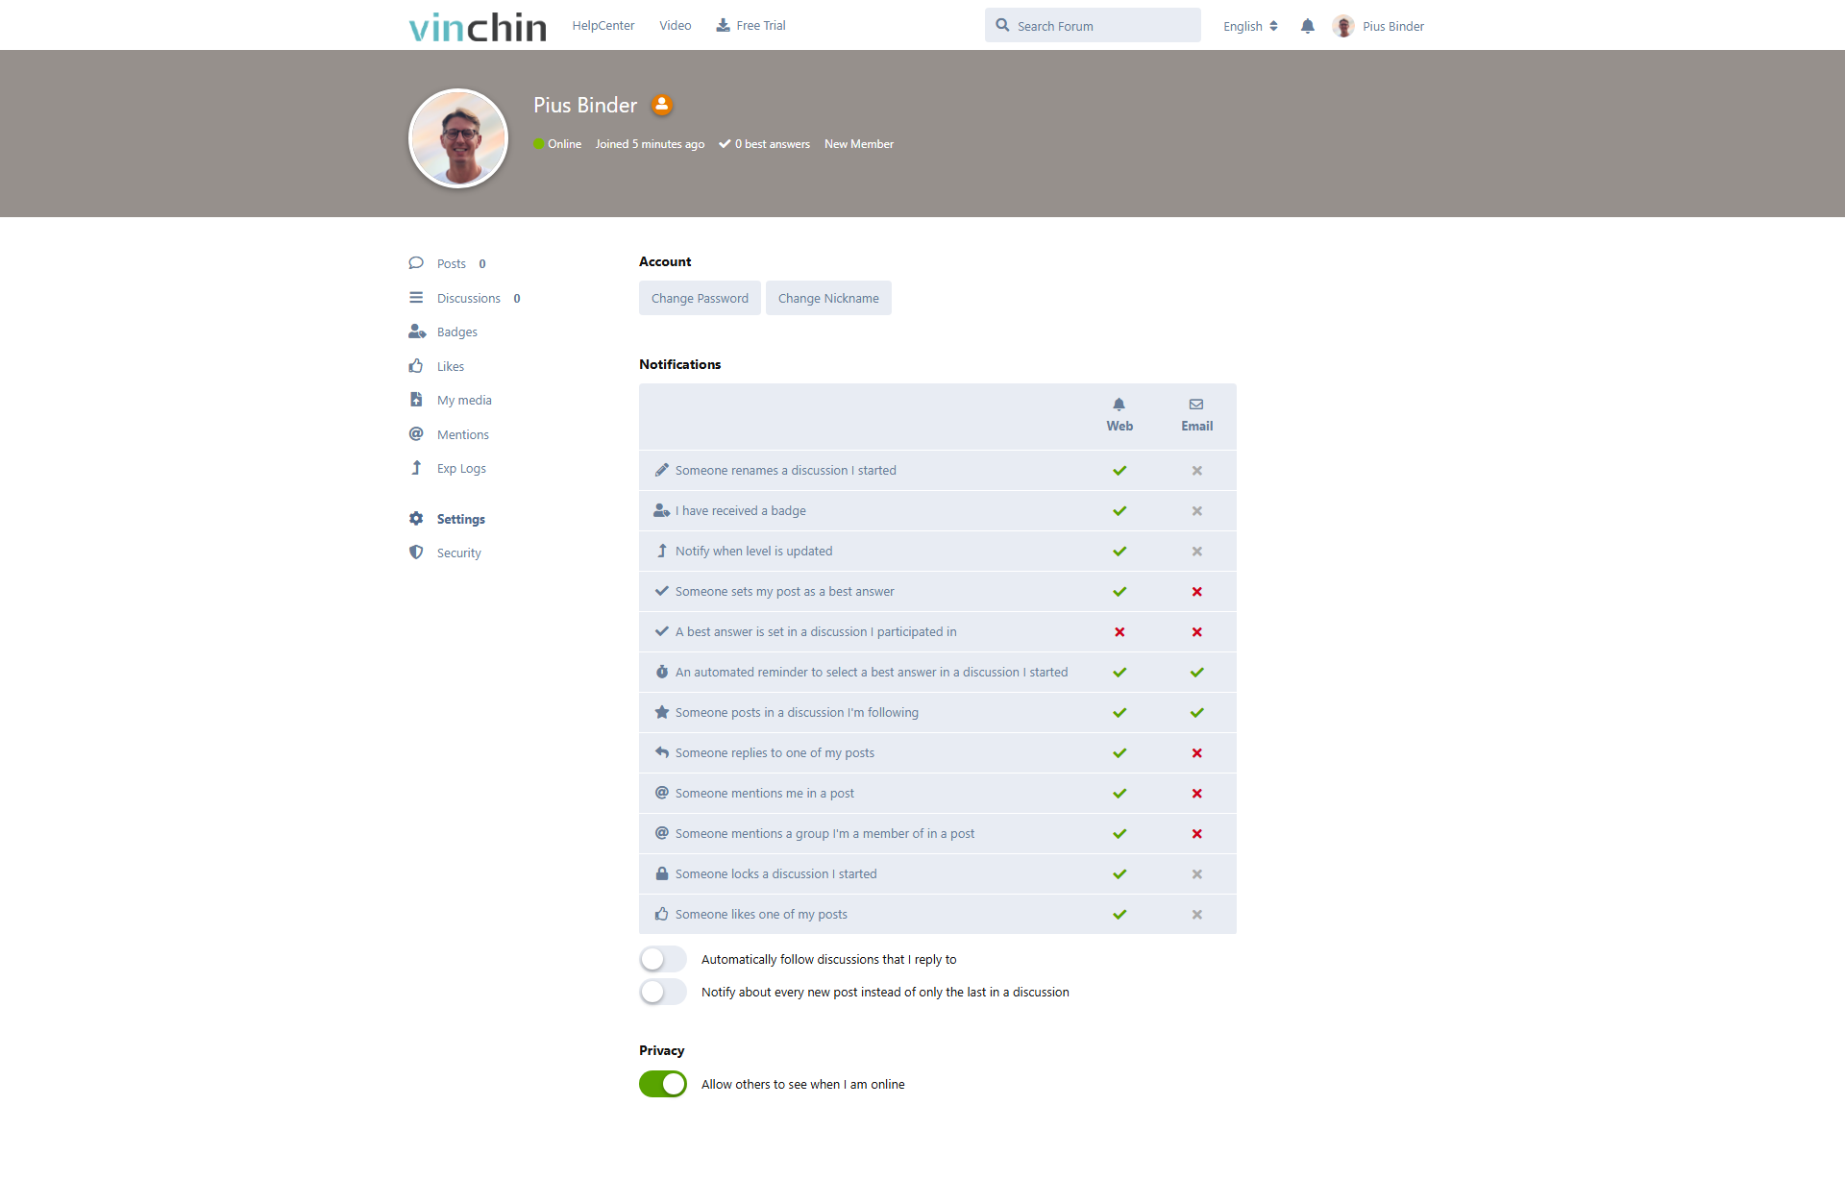
Task: Click the Free Trial download icon
Action: (x=723, y=26)
